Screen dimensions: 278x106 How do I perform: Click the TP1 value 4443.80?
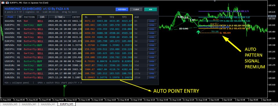(x=102, y=21)
